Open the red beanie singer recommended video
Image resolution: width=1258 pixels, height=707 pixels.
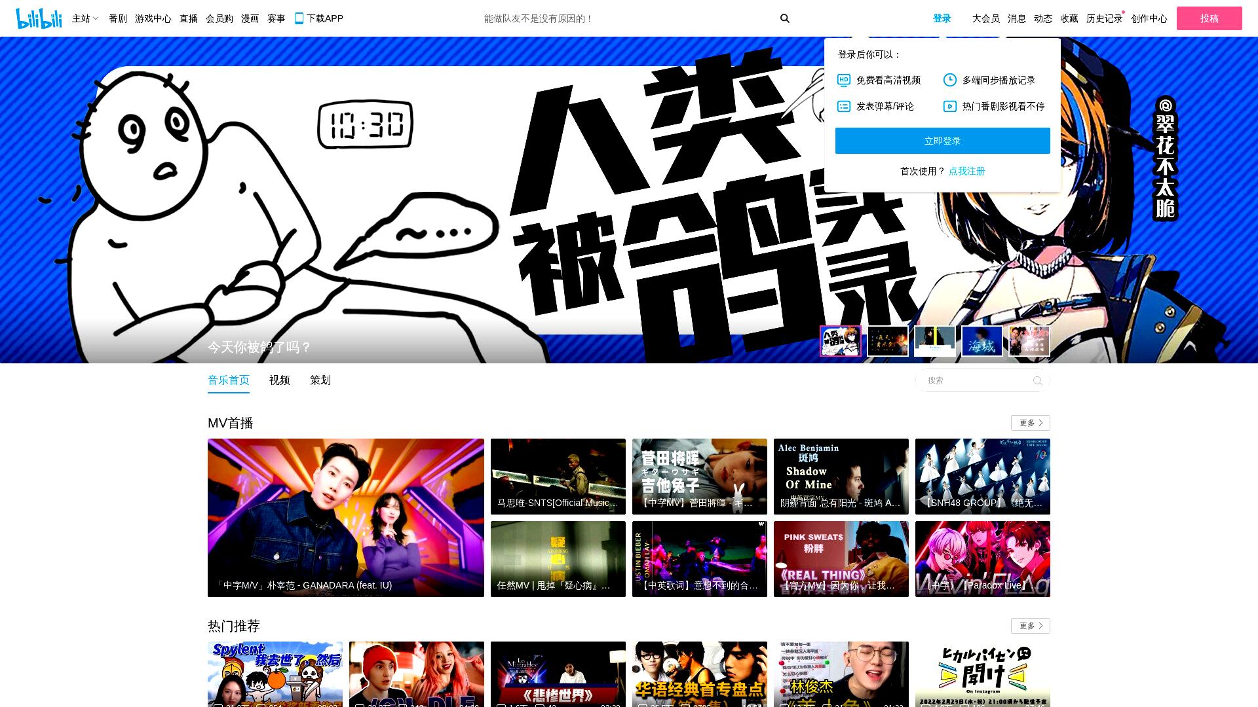[417, 674]
